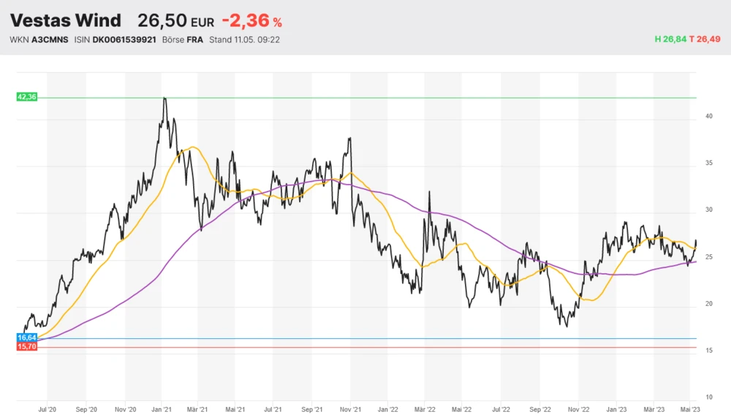731x420 pixels.
Task: Click the daily low T 26,49
Action: pyautogui.click(x=705, y=39)
